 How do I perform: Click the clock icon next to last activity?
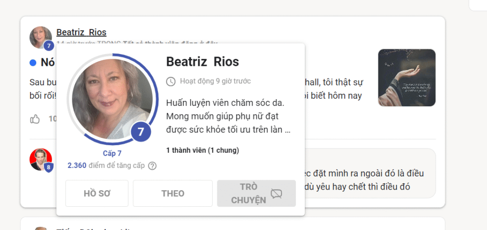pos(171,82)
